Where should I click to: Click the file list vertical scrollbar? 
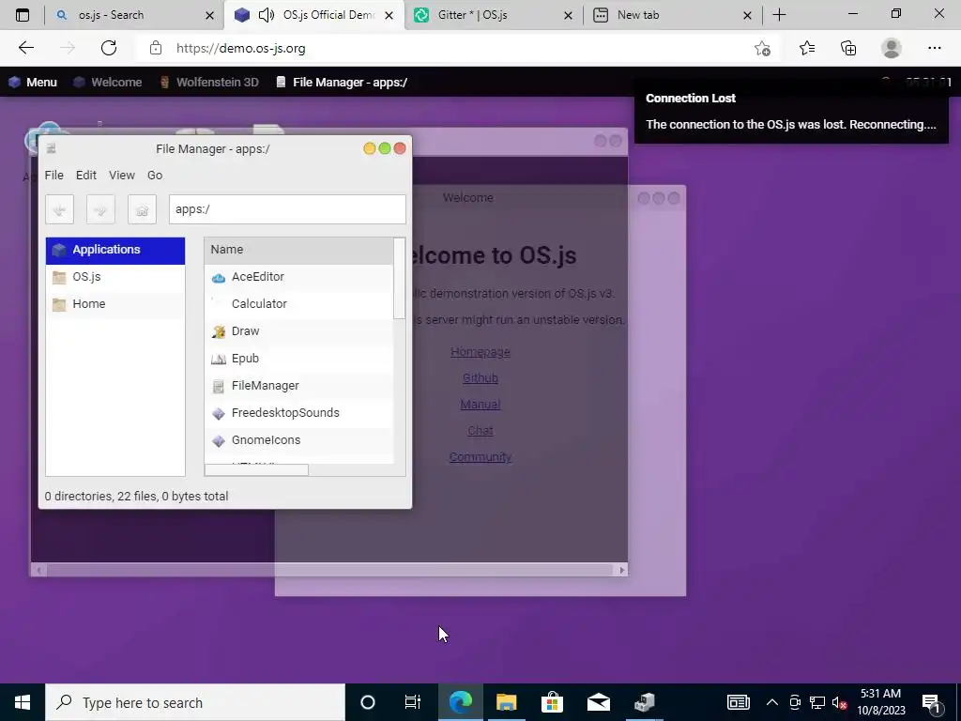tap(399, 279)
